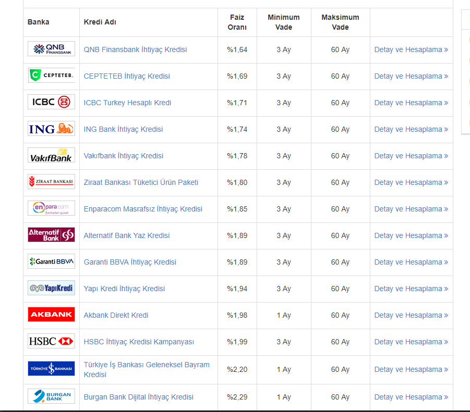Select the %1,99 interest rate cell
Viewport: 470px width, 412px height.
[237, 342]
